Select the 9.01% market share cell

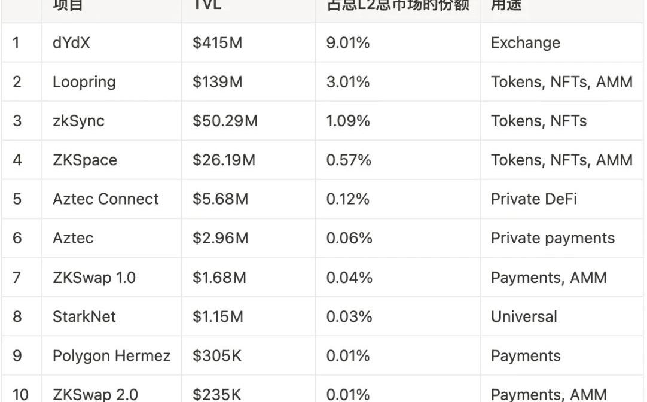point(348,43)
